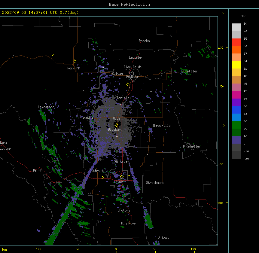Select the yellow diamond marker above Calgary label
Image resolution: width=259 pixels, height=253 pixels.
tap(122, 177)
